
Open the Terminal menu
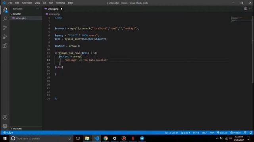61,3
